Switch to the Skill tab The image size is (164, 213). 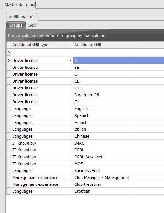pos(32,25)
